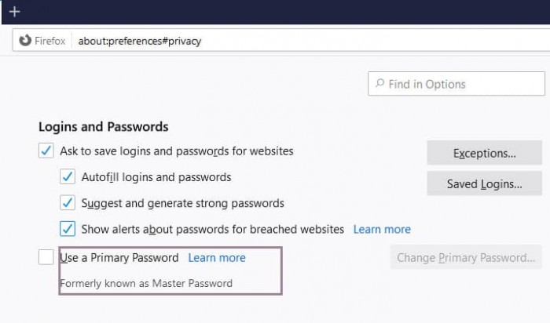550x323 pixels.
Task: Click 'Formerly known as Master Password' text
Action: coord(146,283)
